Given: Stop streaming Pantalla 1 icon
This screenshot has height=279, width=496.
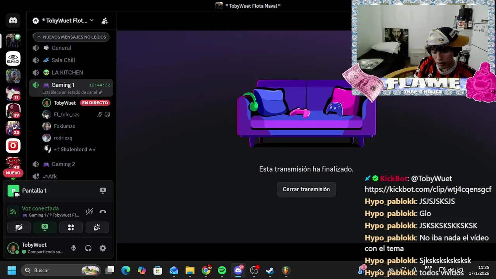Looking at the screenshot, I should click(x=103, y=190).
